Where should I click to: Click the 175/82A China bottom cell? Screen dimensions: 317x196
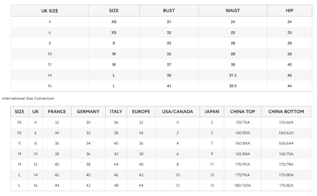click(x=286, y=185)
